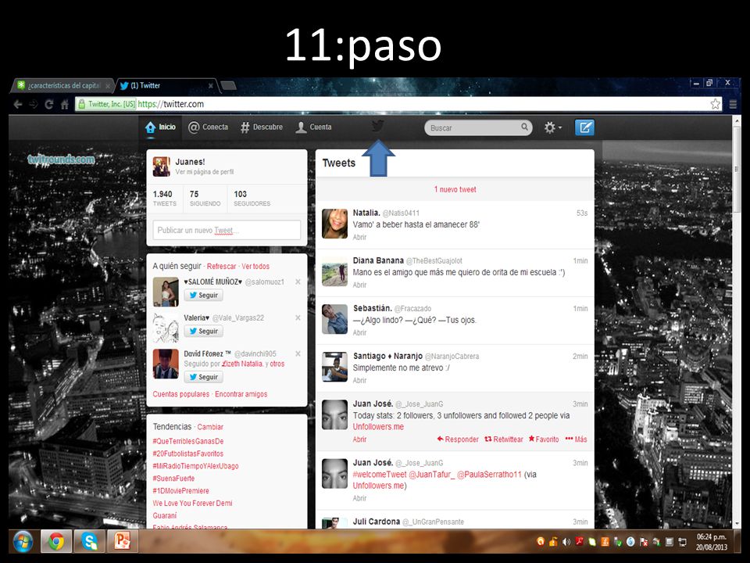Click Encontrar amigos link
Screen dimensions: 750x563
click(x=241, y=394)
